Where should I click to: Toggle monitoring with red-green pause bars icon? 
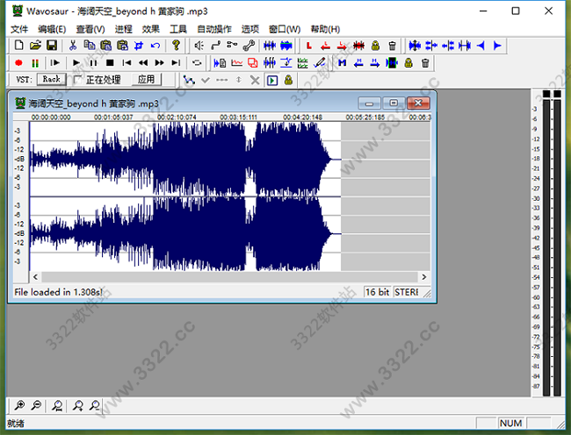click(x=35, y=63)
